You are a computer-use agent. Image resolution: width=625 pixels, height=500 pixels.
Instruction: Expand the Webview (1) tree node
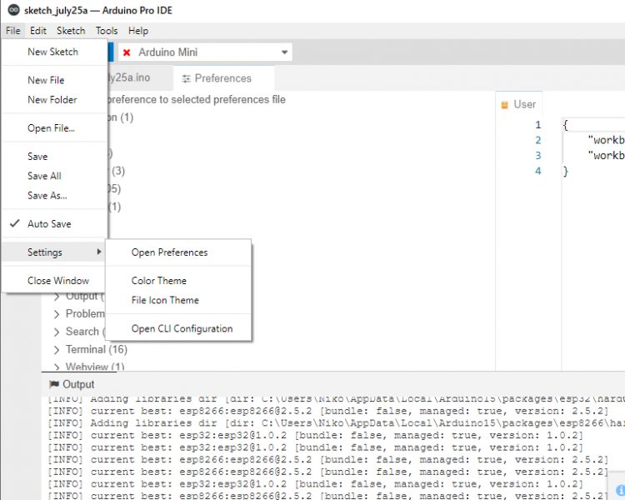[57, 367]
